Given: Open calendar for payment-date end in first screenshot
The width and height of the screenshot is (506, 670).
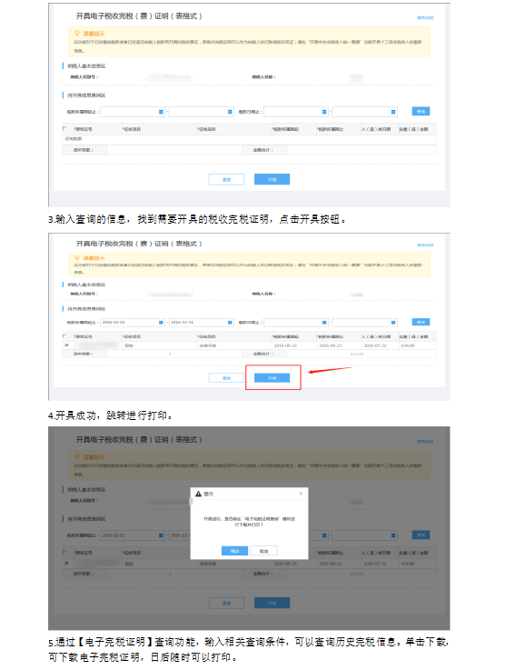Looking at the screenshot, I should coord(392,112).
